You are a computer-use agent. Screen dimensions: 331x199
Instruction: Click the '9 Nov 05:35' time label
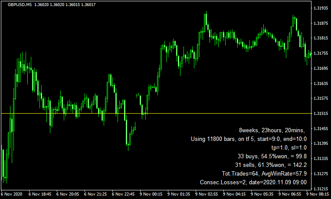pos(263,194)
